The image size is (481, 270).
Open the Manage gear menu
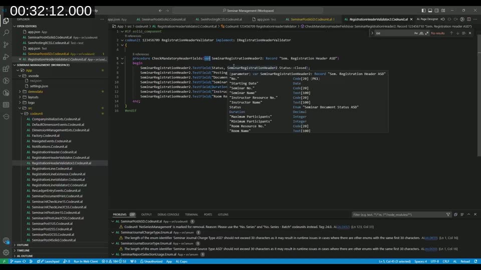tap(6, 252)
